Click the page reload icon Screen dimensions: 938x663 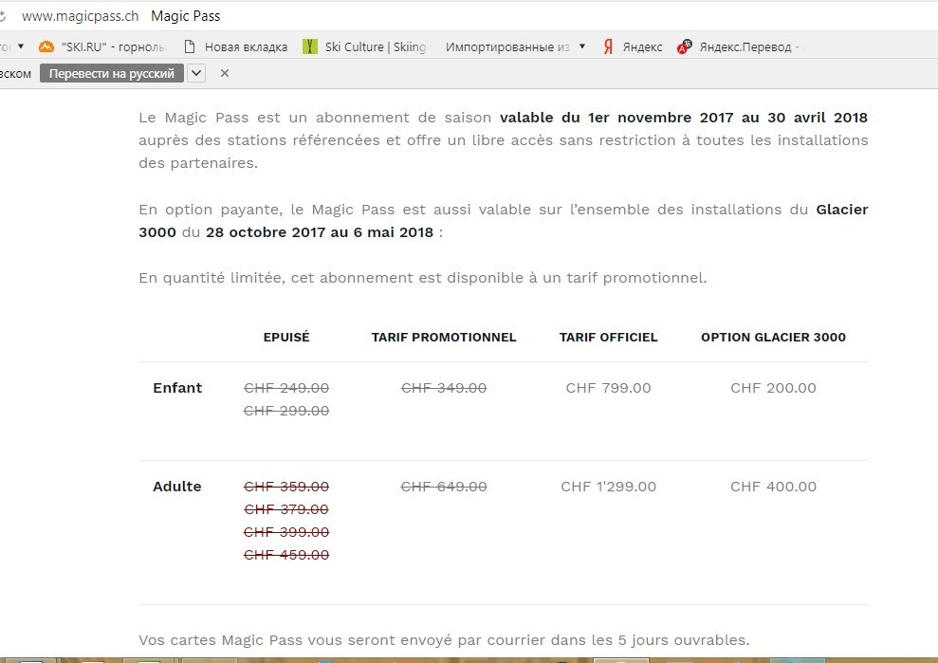pyautogui.click(x=3, y=16)
